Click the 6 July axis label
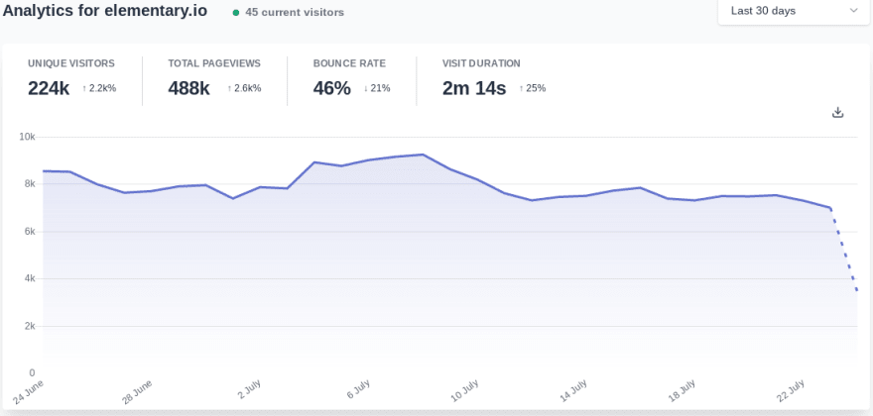 click(359, 389)
